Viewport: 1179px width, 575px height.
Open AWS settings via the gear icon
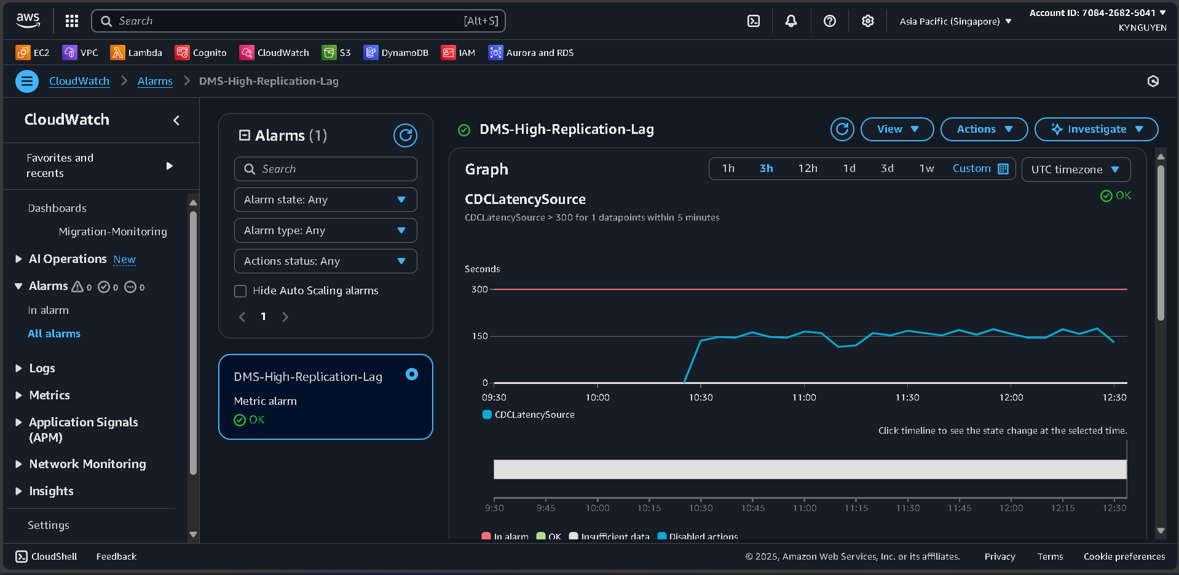pos(867,20)
